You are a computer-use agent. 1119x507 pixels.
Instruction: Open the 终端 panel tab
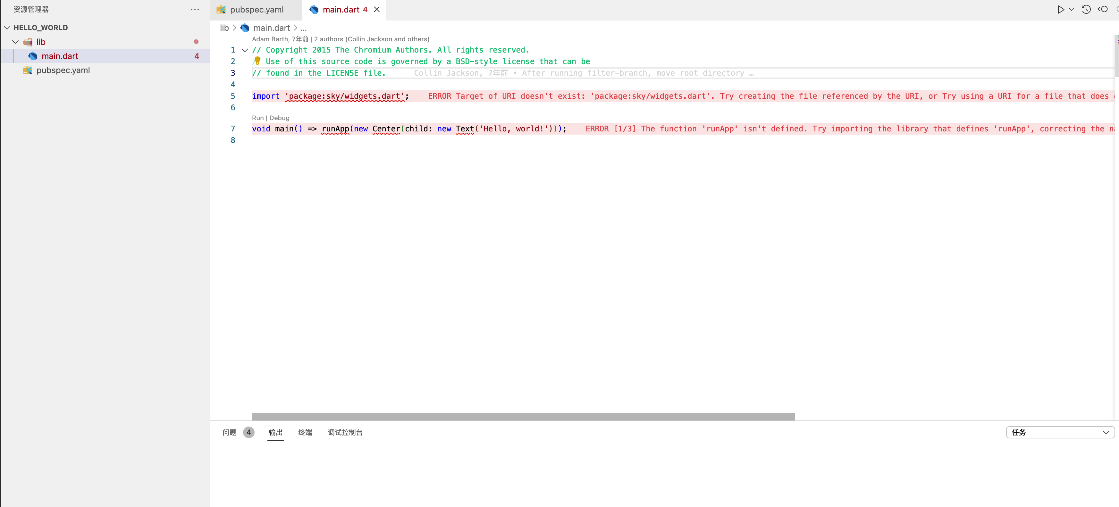click(x=305, y=432)
